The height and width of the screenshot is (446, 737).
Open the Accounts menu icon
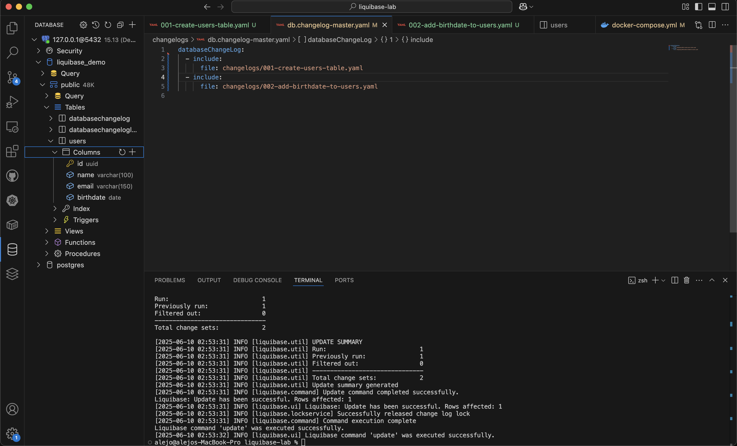12,409
